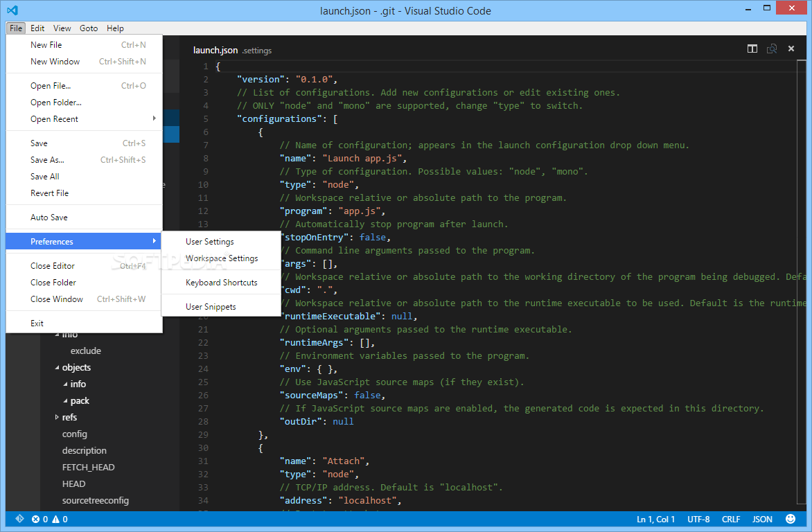Select Save All menu entry
Viewport: 812px width, 532px height.
tap(85, 177)
